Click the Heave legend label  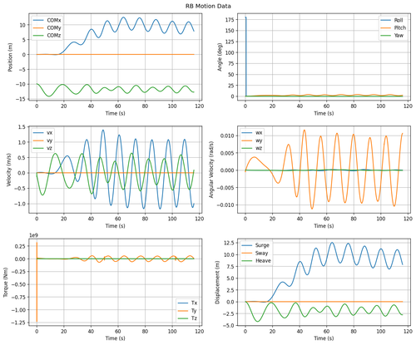click(263, 260)
